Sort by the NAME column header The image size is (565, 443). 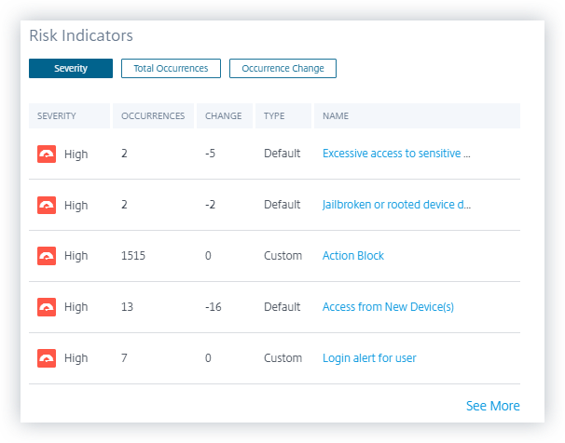click(336, 116)
